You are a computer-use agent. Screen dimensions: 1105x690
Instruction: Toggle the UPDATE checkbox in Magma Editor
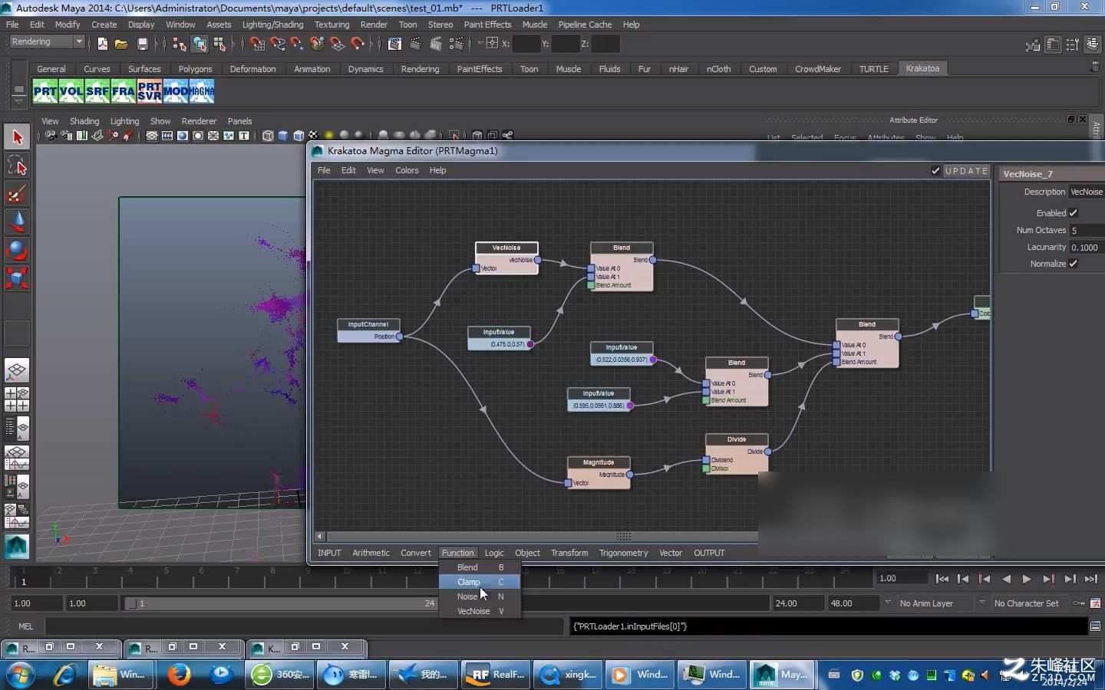coord(935,171)
